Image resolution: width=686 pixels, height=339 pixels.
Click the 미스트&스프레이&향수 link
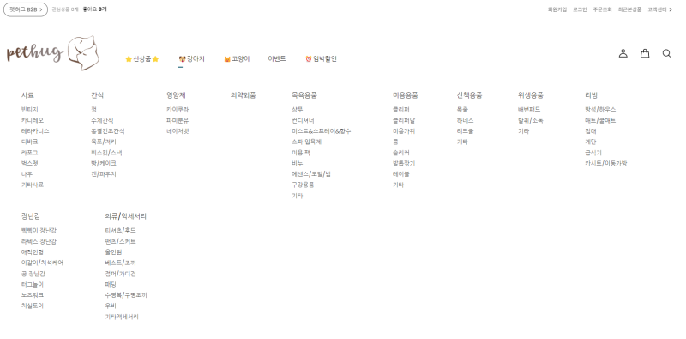(321, 131)
